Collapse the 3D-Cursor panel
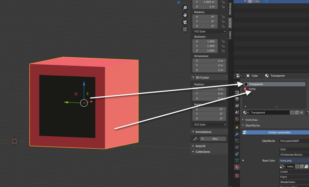This screenshot has height=187, width=309. (x=193, y=77)
